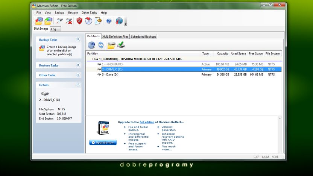Expand the Other Tasks panel

(78, 75)
